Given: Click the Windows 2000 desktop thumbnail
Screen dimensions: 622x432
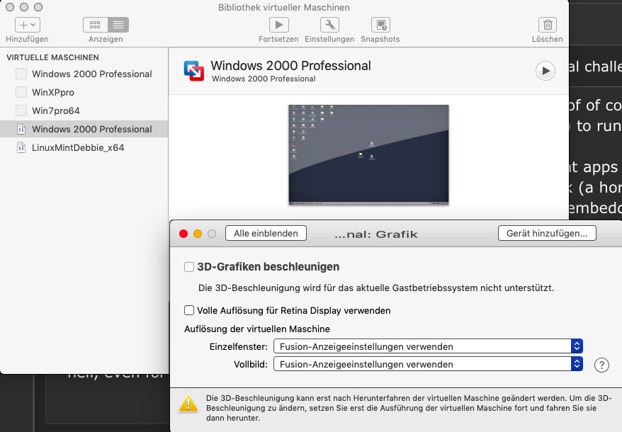Looking at the screenshot, I should (x=368, y=154).
